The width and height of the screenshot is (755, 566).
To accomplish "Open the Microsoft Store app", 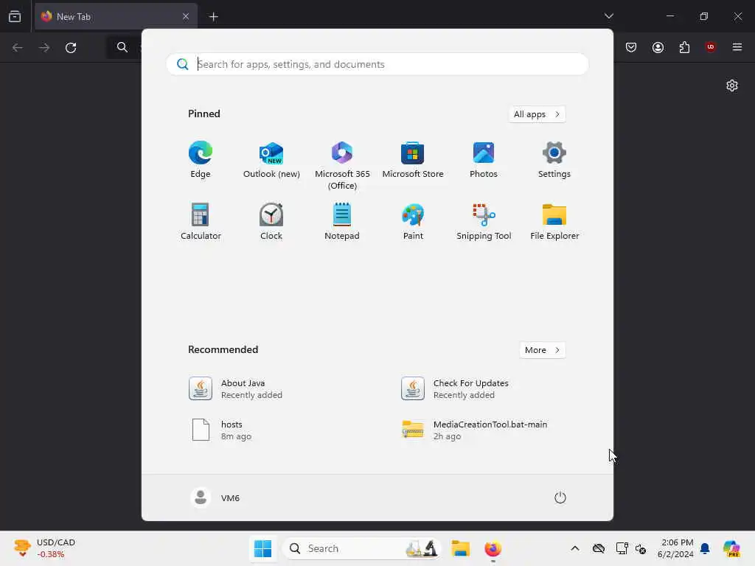I will (413, 160).
